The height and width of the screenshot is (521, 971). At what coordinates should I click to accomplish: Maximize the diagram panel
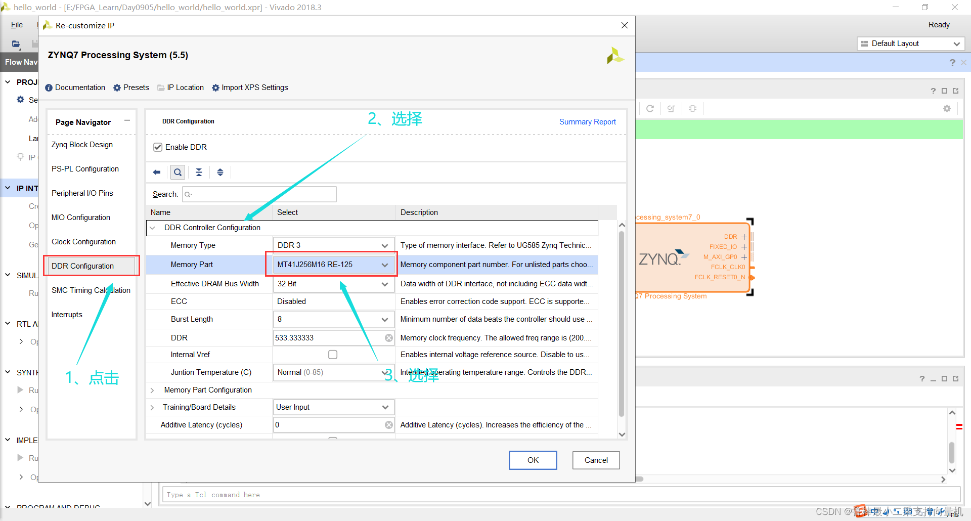pos(944,91)
